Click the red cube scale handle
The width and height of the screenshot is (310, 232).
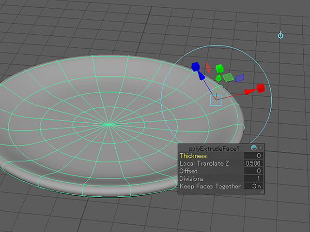[261, 88]
